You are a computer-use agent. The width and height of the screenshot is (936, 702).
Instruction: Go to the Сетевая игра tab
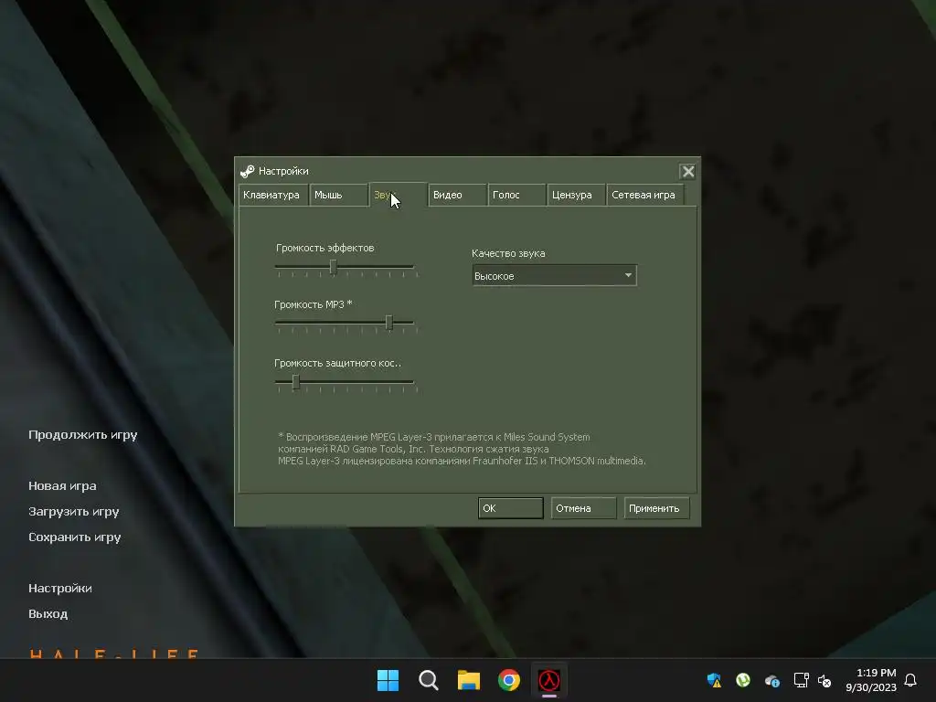tap(644, 195)
